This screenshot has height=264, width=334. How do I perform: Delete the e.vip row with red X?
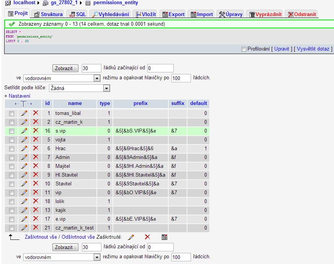click(36, 219)
